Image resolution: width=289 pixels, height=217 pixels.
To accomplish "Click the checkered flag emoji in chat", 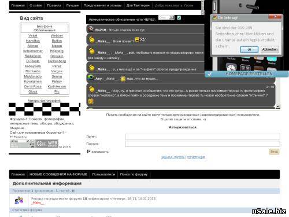I will 143,39.
